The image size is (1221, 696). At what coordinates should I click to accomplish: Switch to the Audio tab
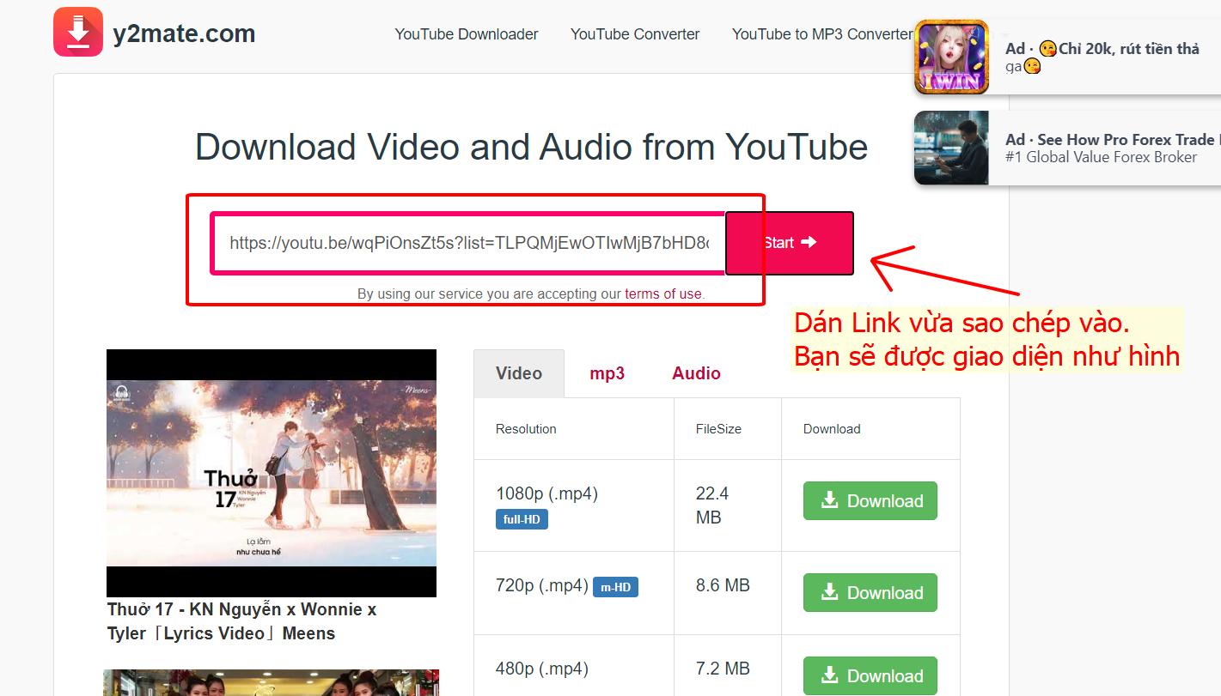(x=696, y=373)
